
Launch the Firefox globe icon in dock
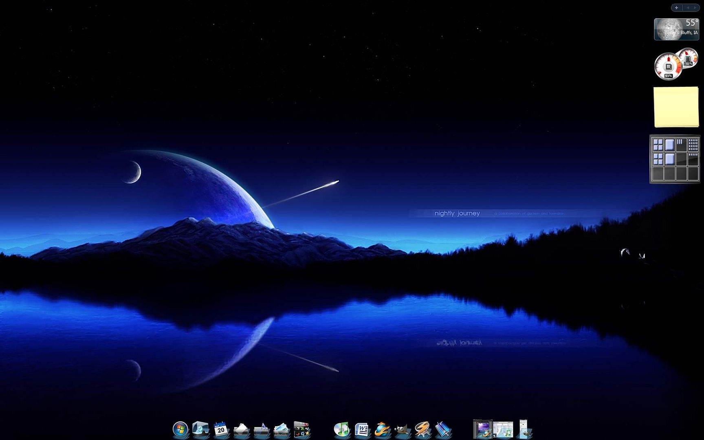pos(382,429)
